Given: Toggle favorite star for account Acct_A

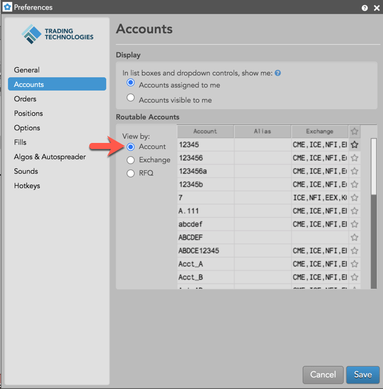Looking at the screenshot, I should 354,264.
